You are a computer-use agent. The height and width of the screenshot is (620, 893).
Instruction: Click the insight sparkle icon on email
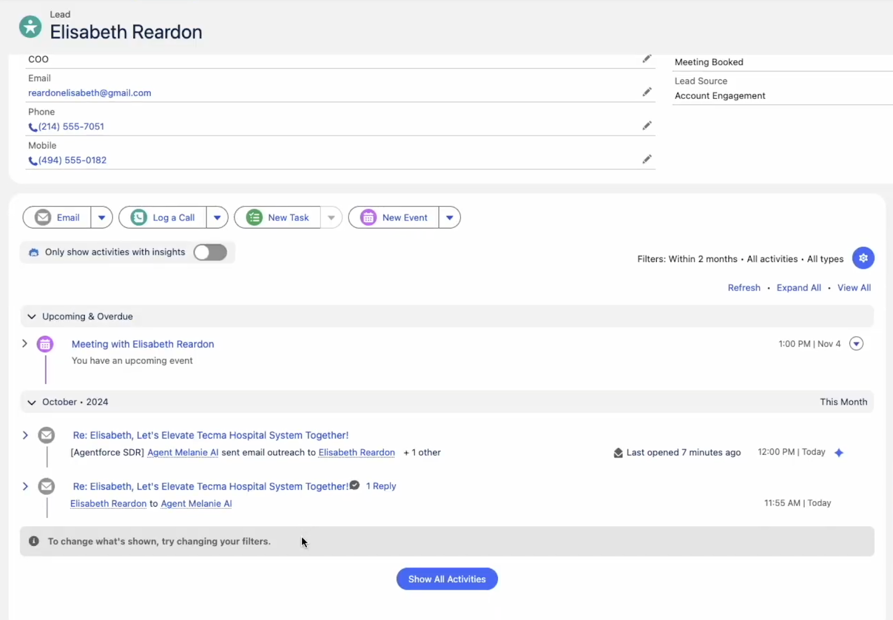839,452
